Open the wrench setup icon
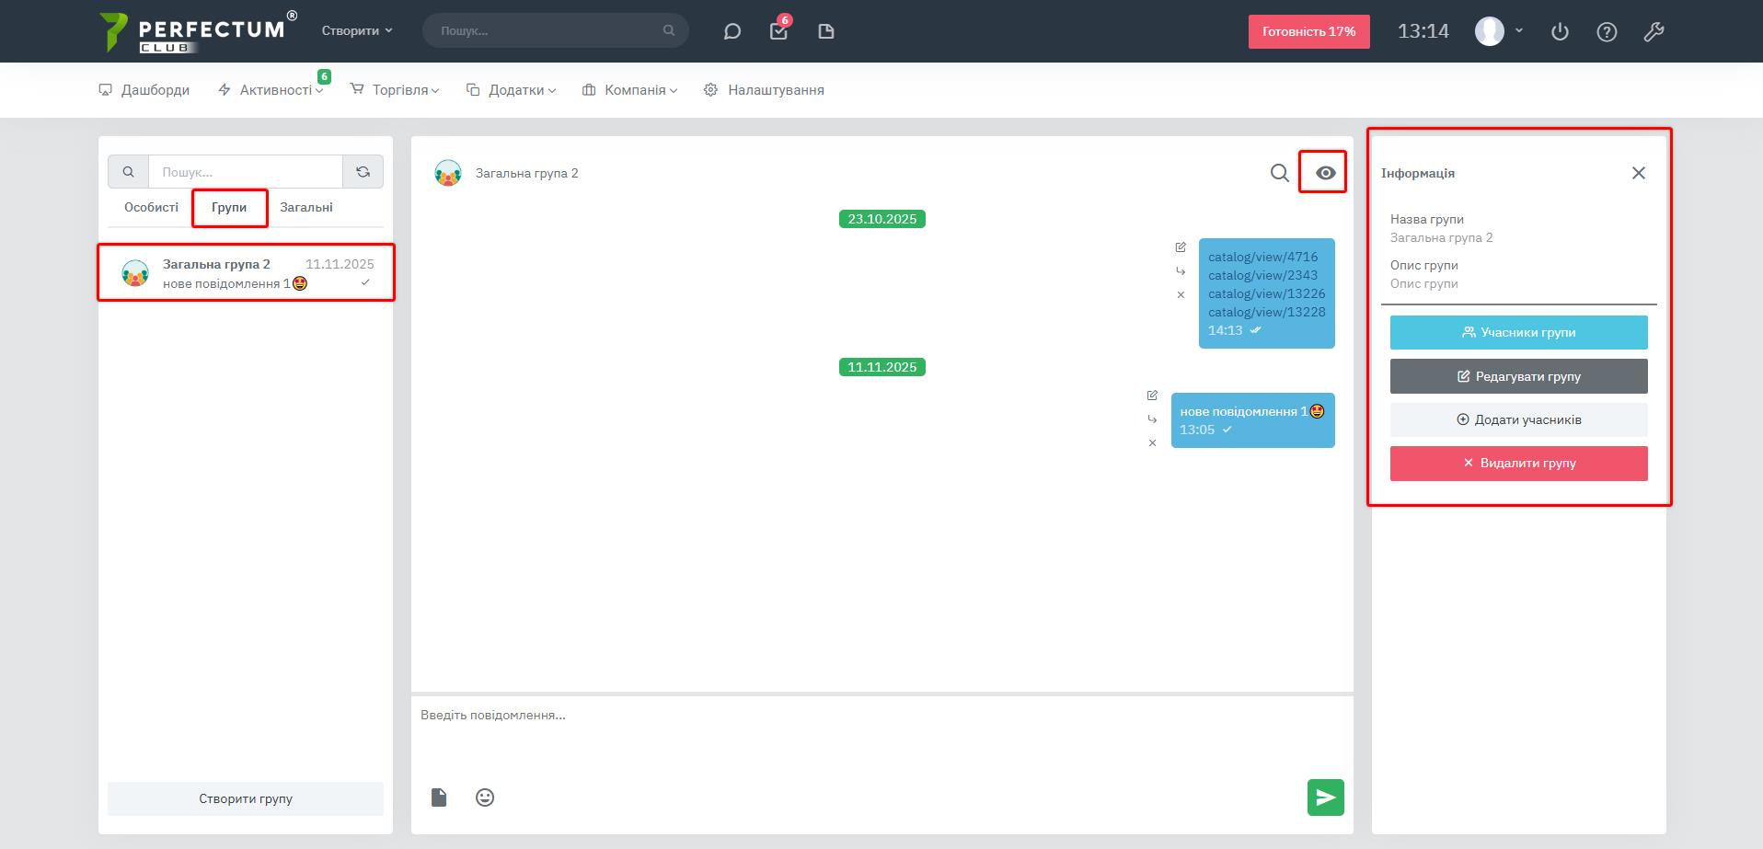The image size is (1763, 849). pyautogui.click(x=1654, y=31)
